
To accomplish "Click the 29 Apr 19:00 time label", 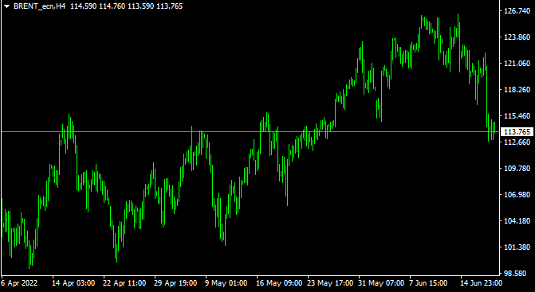I will pos(175,283).
